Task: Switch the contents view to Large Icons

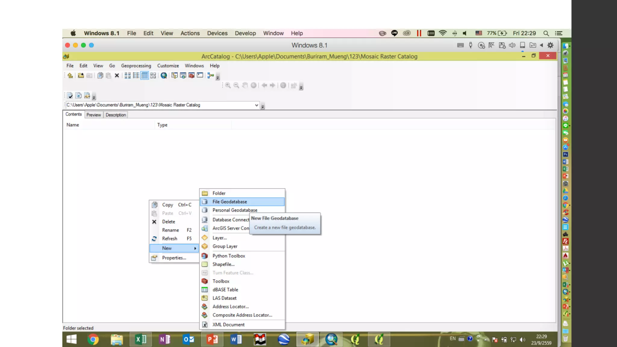Action: tap(127, 76)
